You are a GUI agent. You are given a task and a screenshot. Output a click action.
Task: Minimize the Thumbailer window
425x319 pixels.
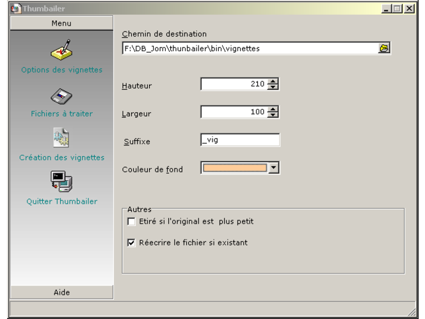pyautogui.click(x=386, y=9)
